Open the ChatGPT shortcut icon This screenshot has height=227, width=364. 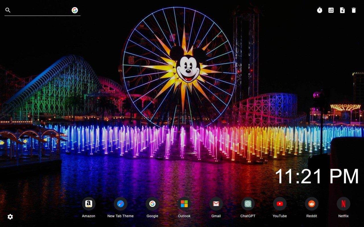(x=248, y=204)
